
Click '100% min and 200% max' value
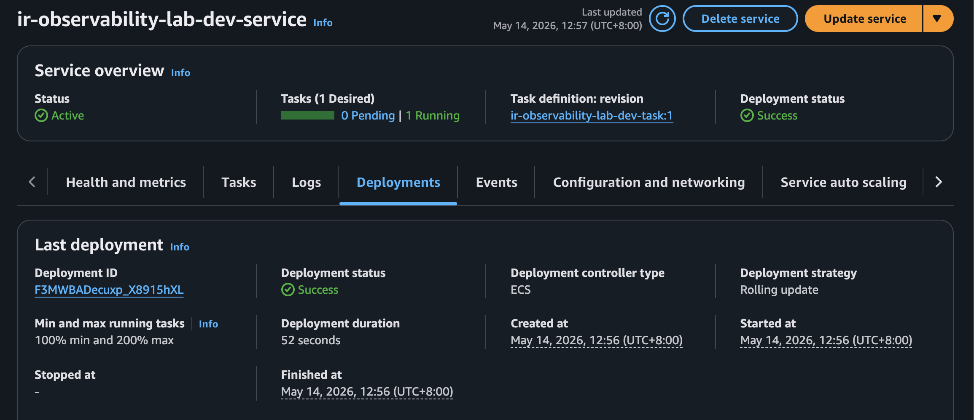(104, 340)
